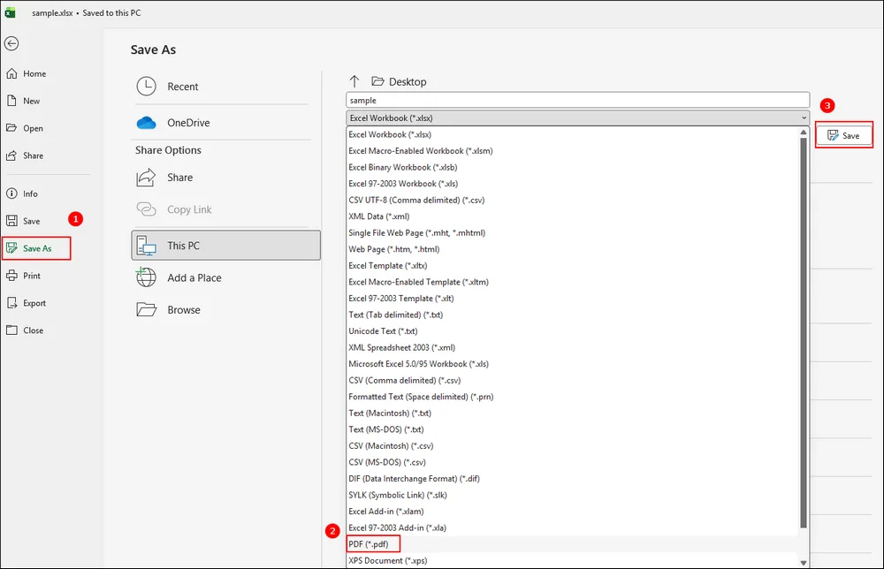Screen dimensions: 884x569
Task: Click the Desktop folder path
Action: (x=400, y=81)
